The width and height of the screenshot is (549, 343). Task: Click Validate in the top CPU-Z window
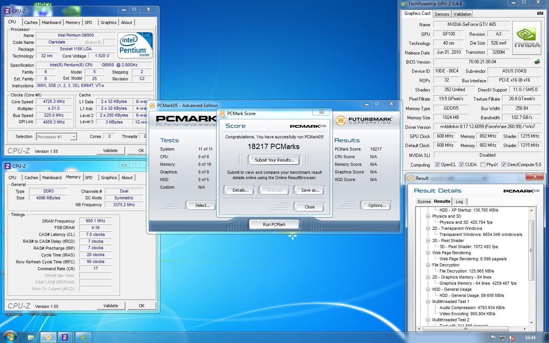[x=110, y=151]
